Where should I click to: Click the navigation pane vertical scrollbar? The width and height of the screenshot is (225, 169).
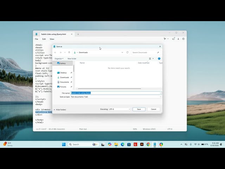pyautogui.click(x=74, y=68)
